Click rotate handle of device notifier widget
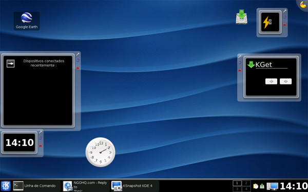This screenshot has width=308, height=192. (78, 60)
